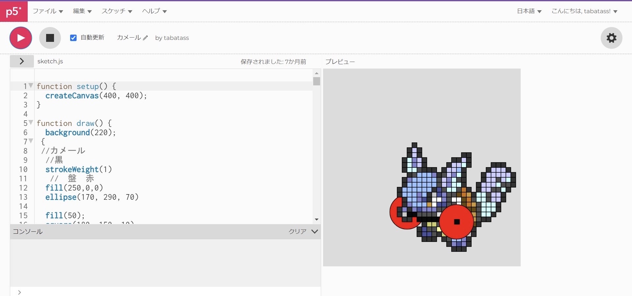
Task: Click the fill(50); code line
Action: tap(65, 216)
